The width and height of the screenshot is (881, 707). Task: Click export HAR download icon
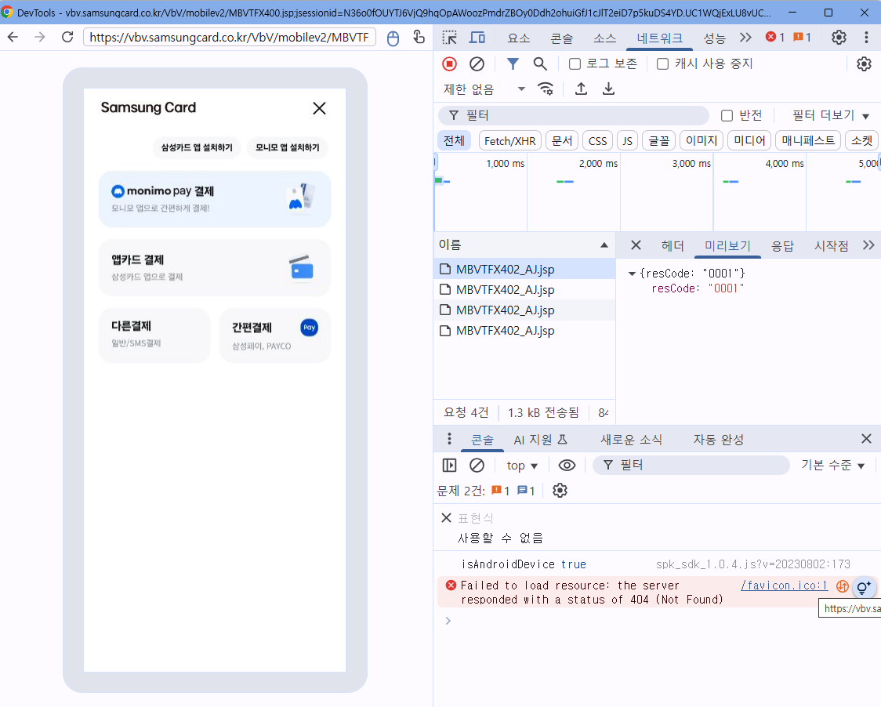tap(608, 89)
